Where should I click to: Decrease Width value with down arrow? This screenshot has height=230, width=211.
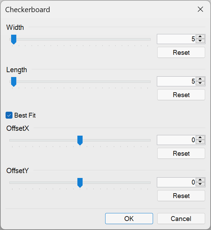tap(200, 41)
